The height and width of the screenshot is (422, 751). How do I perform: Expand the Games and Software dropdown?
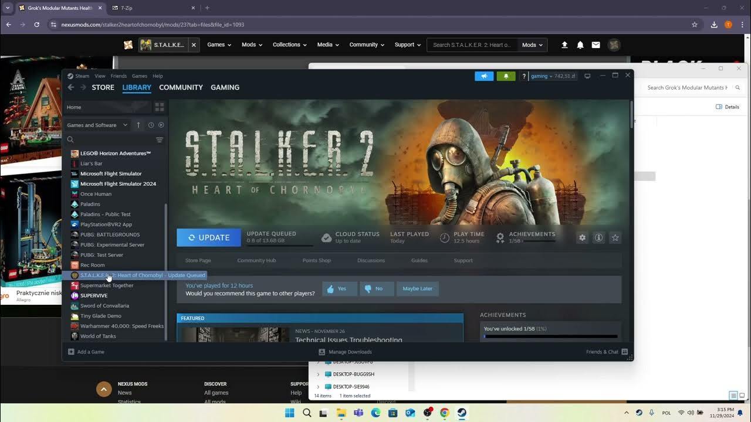pyautogui.click(x=97, y=125)
